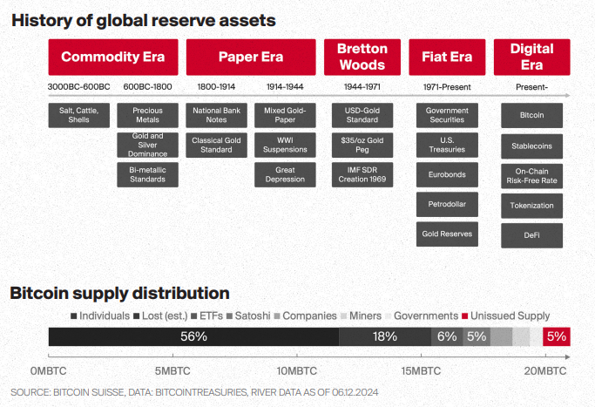Image resolution: width=595 pixels, height=407 pixels.
Task: Click the red 5% unissued bar segment
Action: (x=557, y=336)
